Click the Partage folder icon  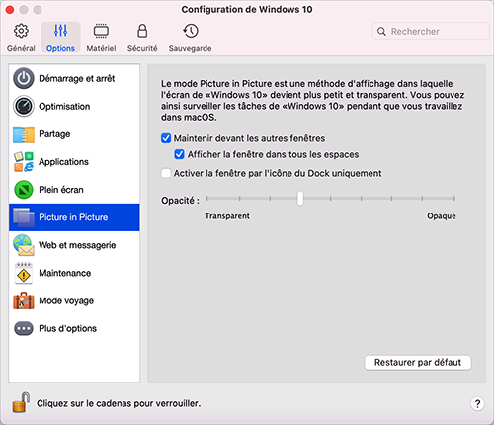24,134
